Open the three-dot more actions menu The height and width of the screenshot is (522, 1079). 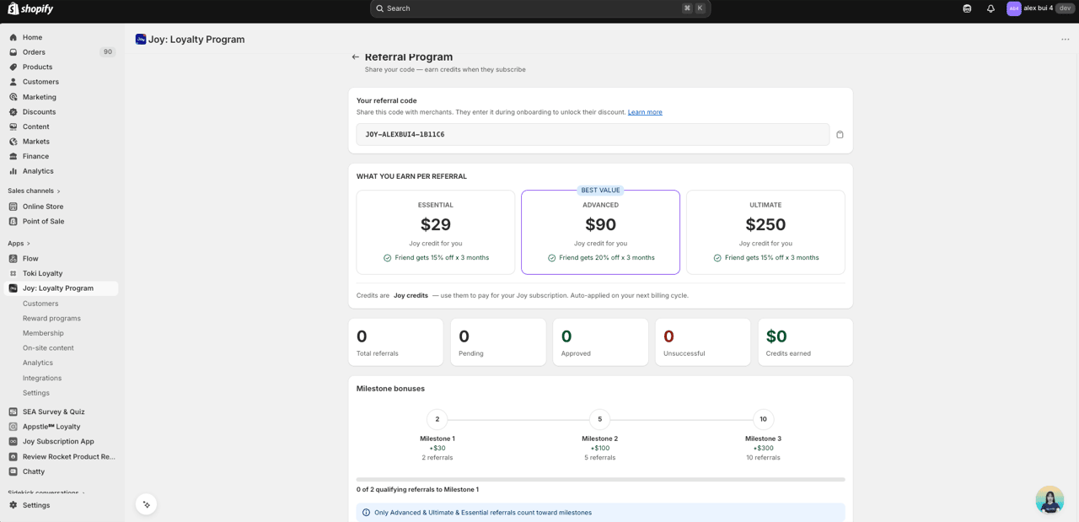pos(1066,40)
